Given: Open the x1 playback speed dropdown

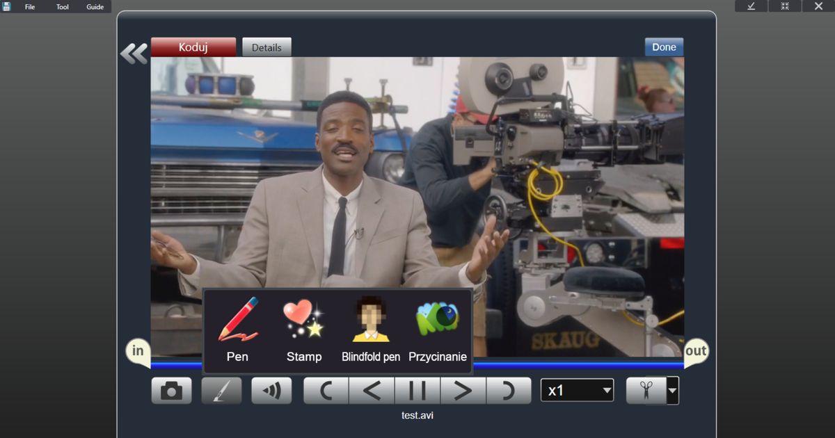Looking at the screenshot, I should [x=578, y=390].
